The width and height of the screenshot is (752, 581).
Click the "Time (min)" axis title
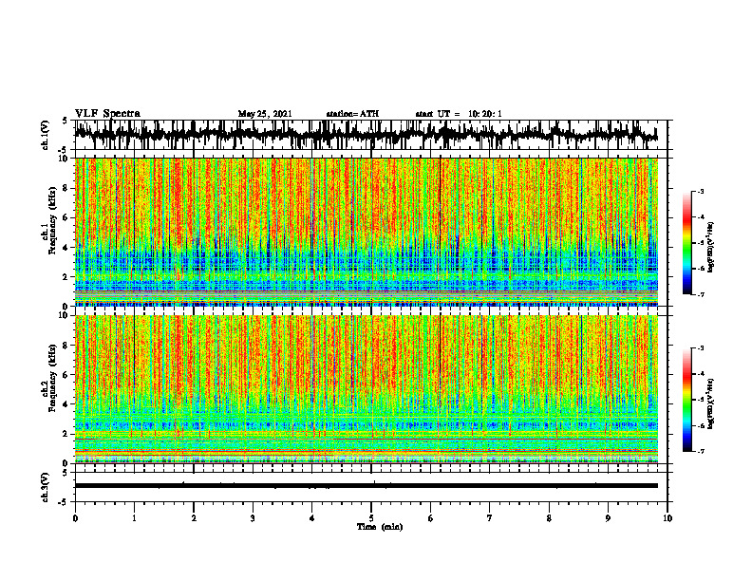380,527
